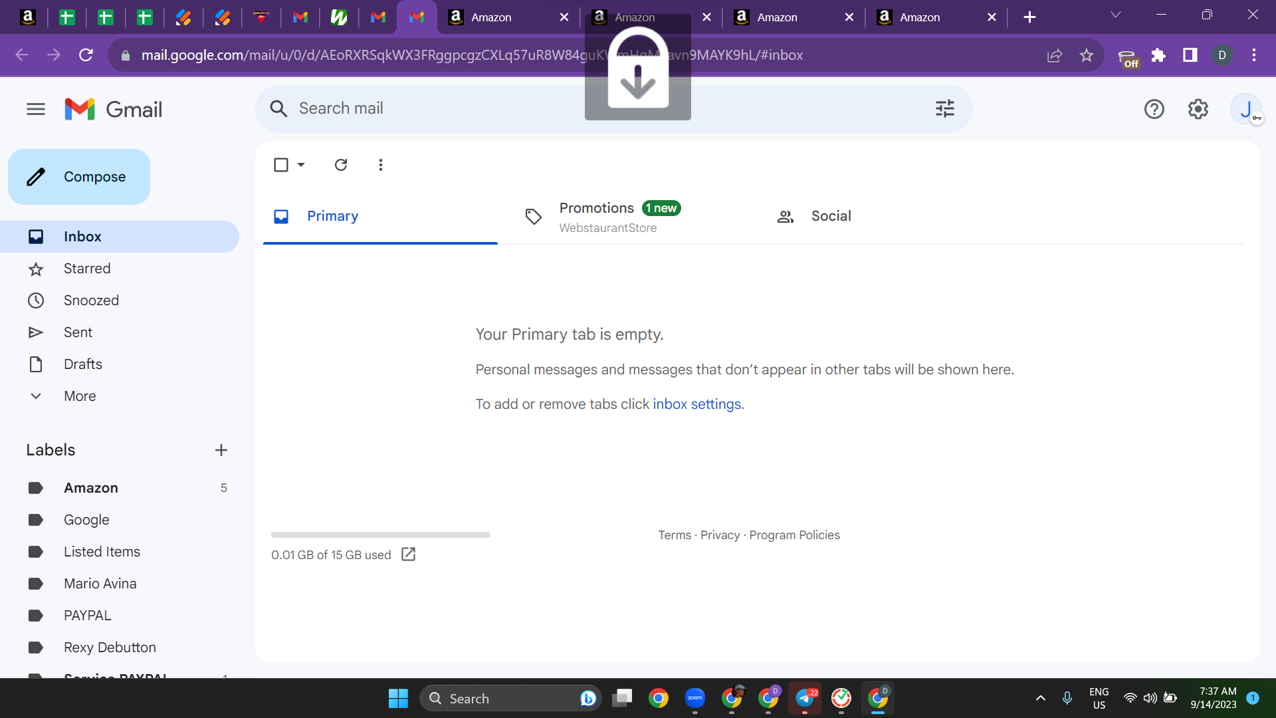The height and width of the screenshot is (718, 1276).
Task: Open the Inbox folder
Action: coord(120,237)
